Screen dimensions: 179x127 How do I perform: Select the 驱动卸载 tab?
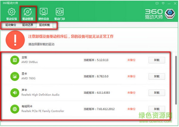[x=44, y=25]
